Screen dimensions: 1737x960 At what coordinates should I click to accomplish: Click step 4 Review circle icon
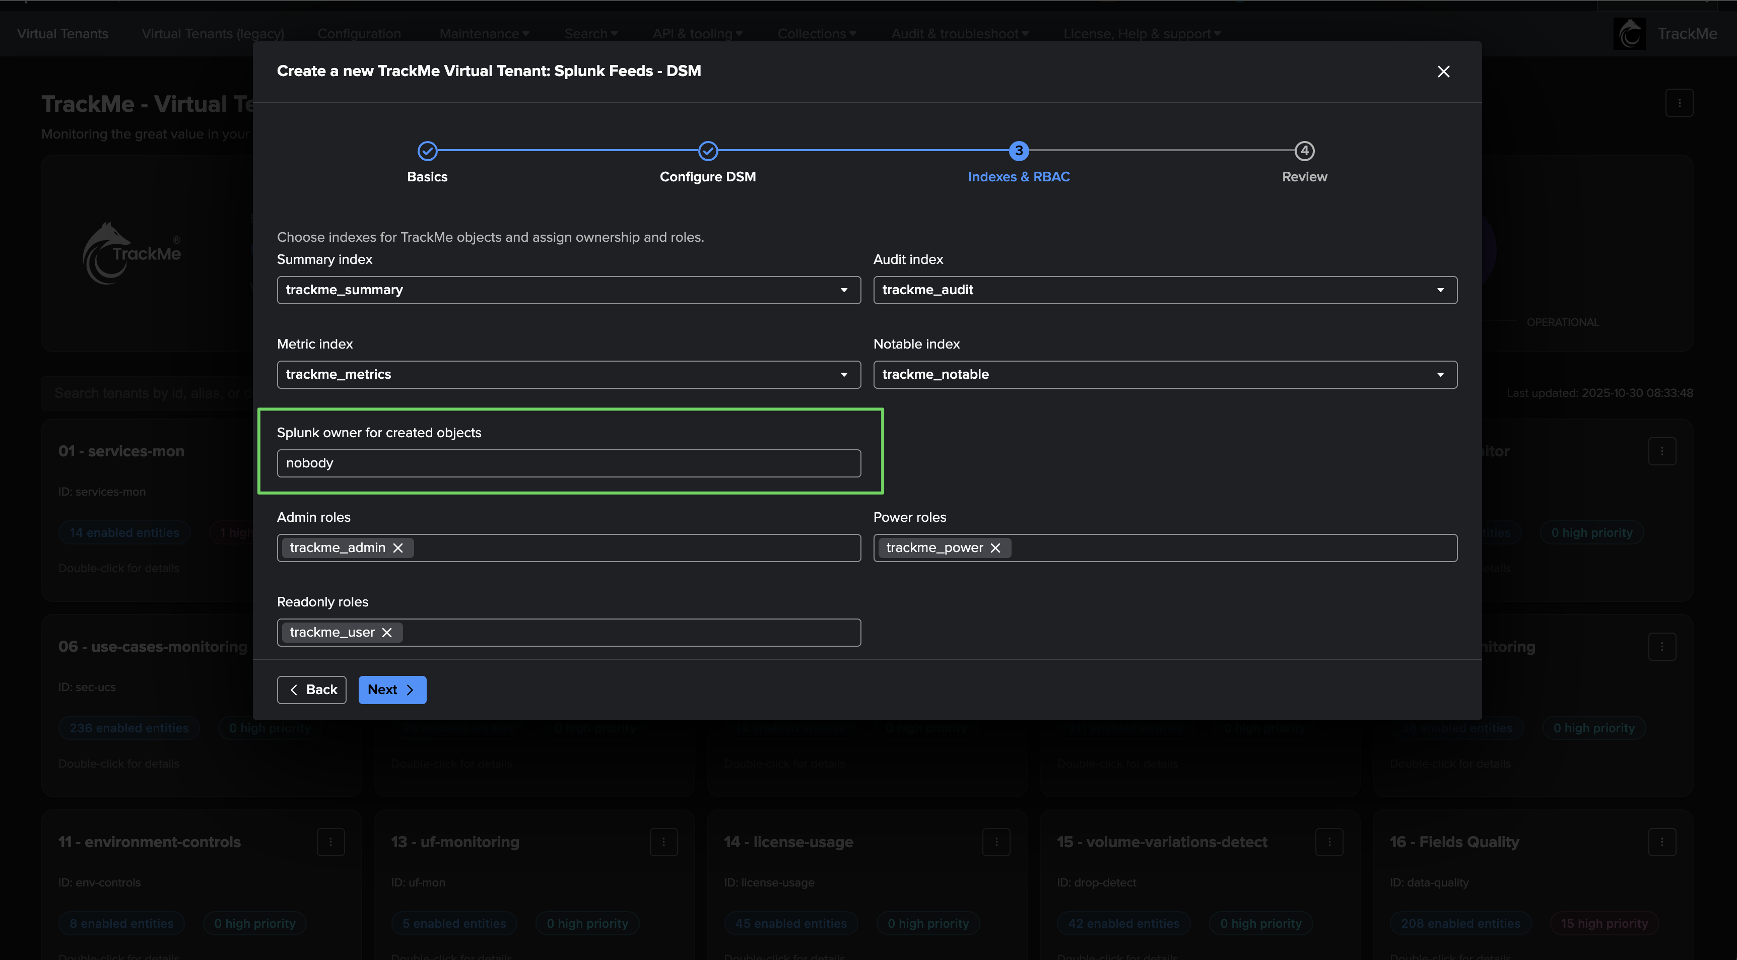pyautogui.click(x=1304, y=151)
